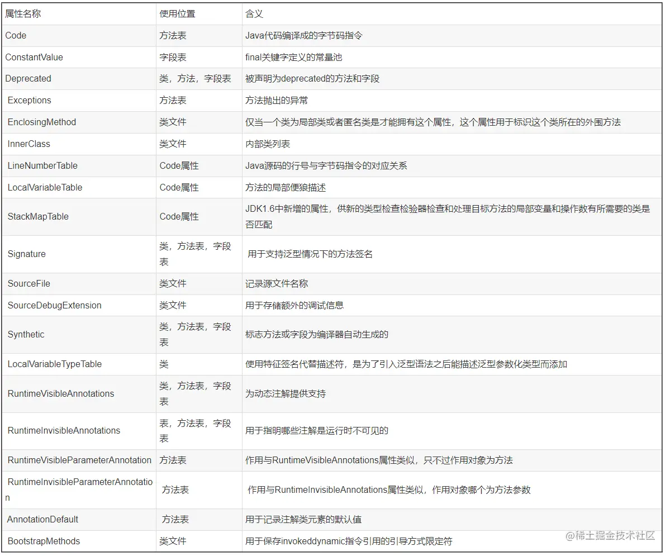Select the "RuntimeVisibleParameterAnnotation" cell
The height and width of the screenshot is (556, 670).
pyautogui.click(x=79, y=460)
